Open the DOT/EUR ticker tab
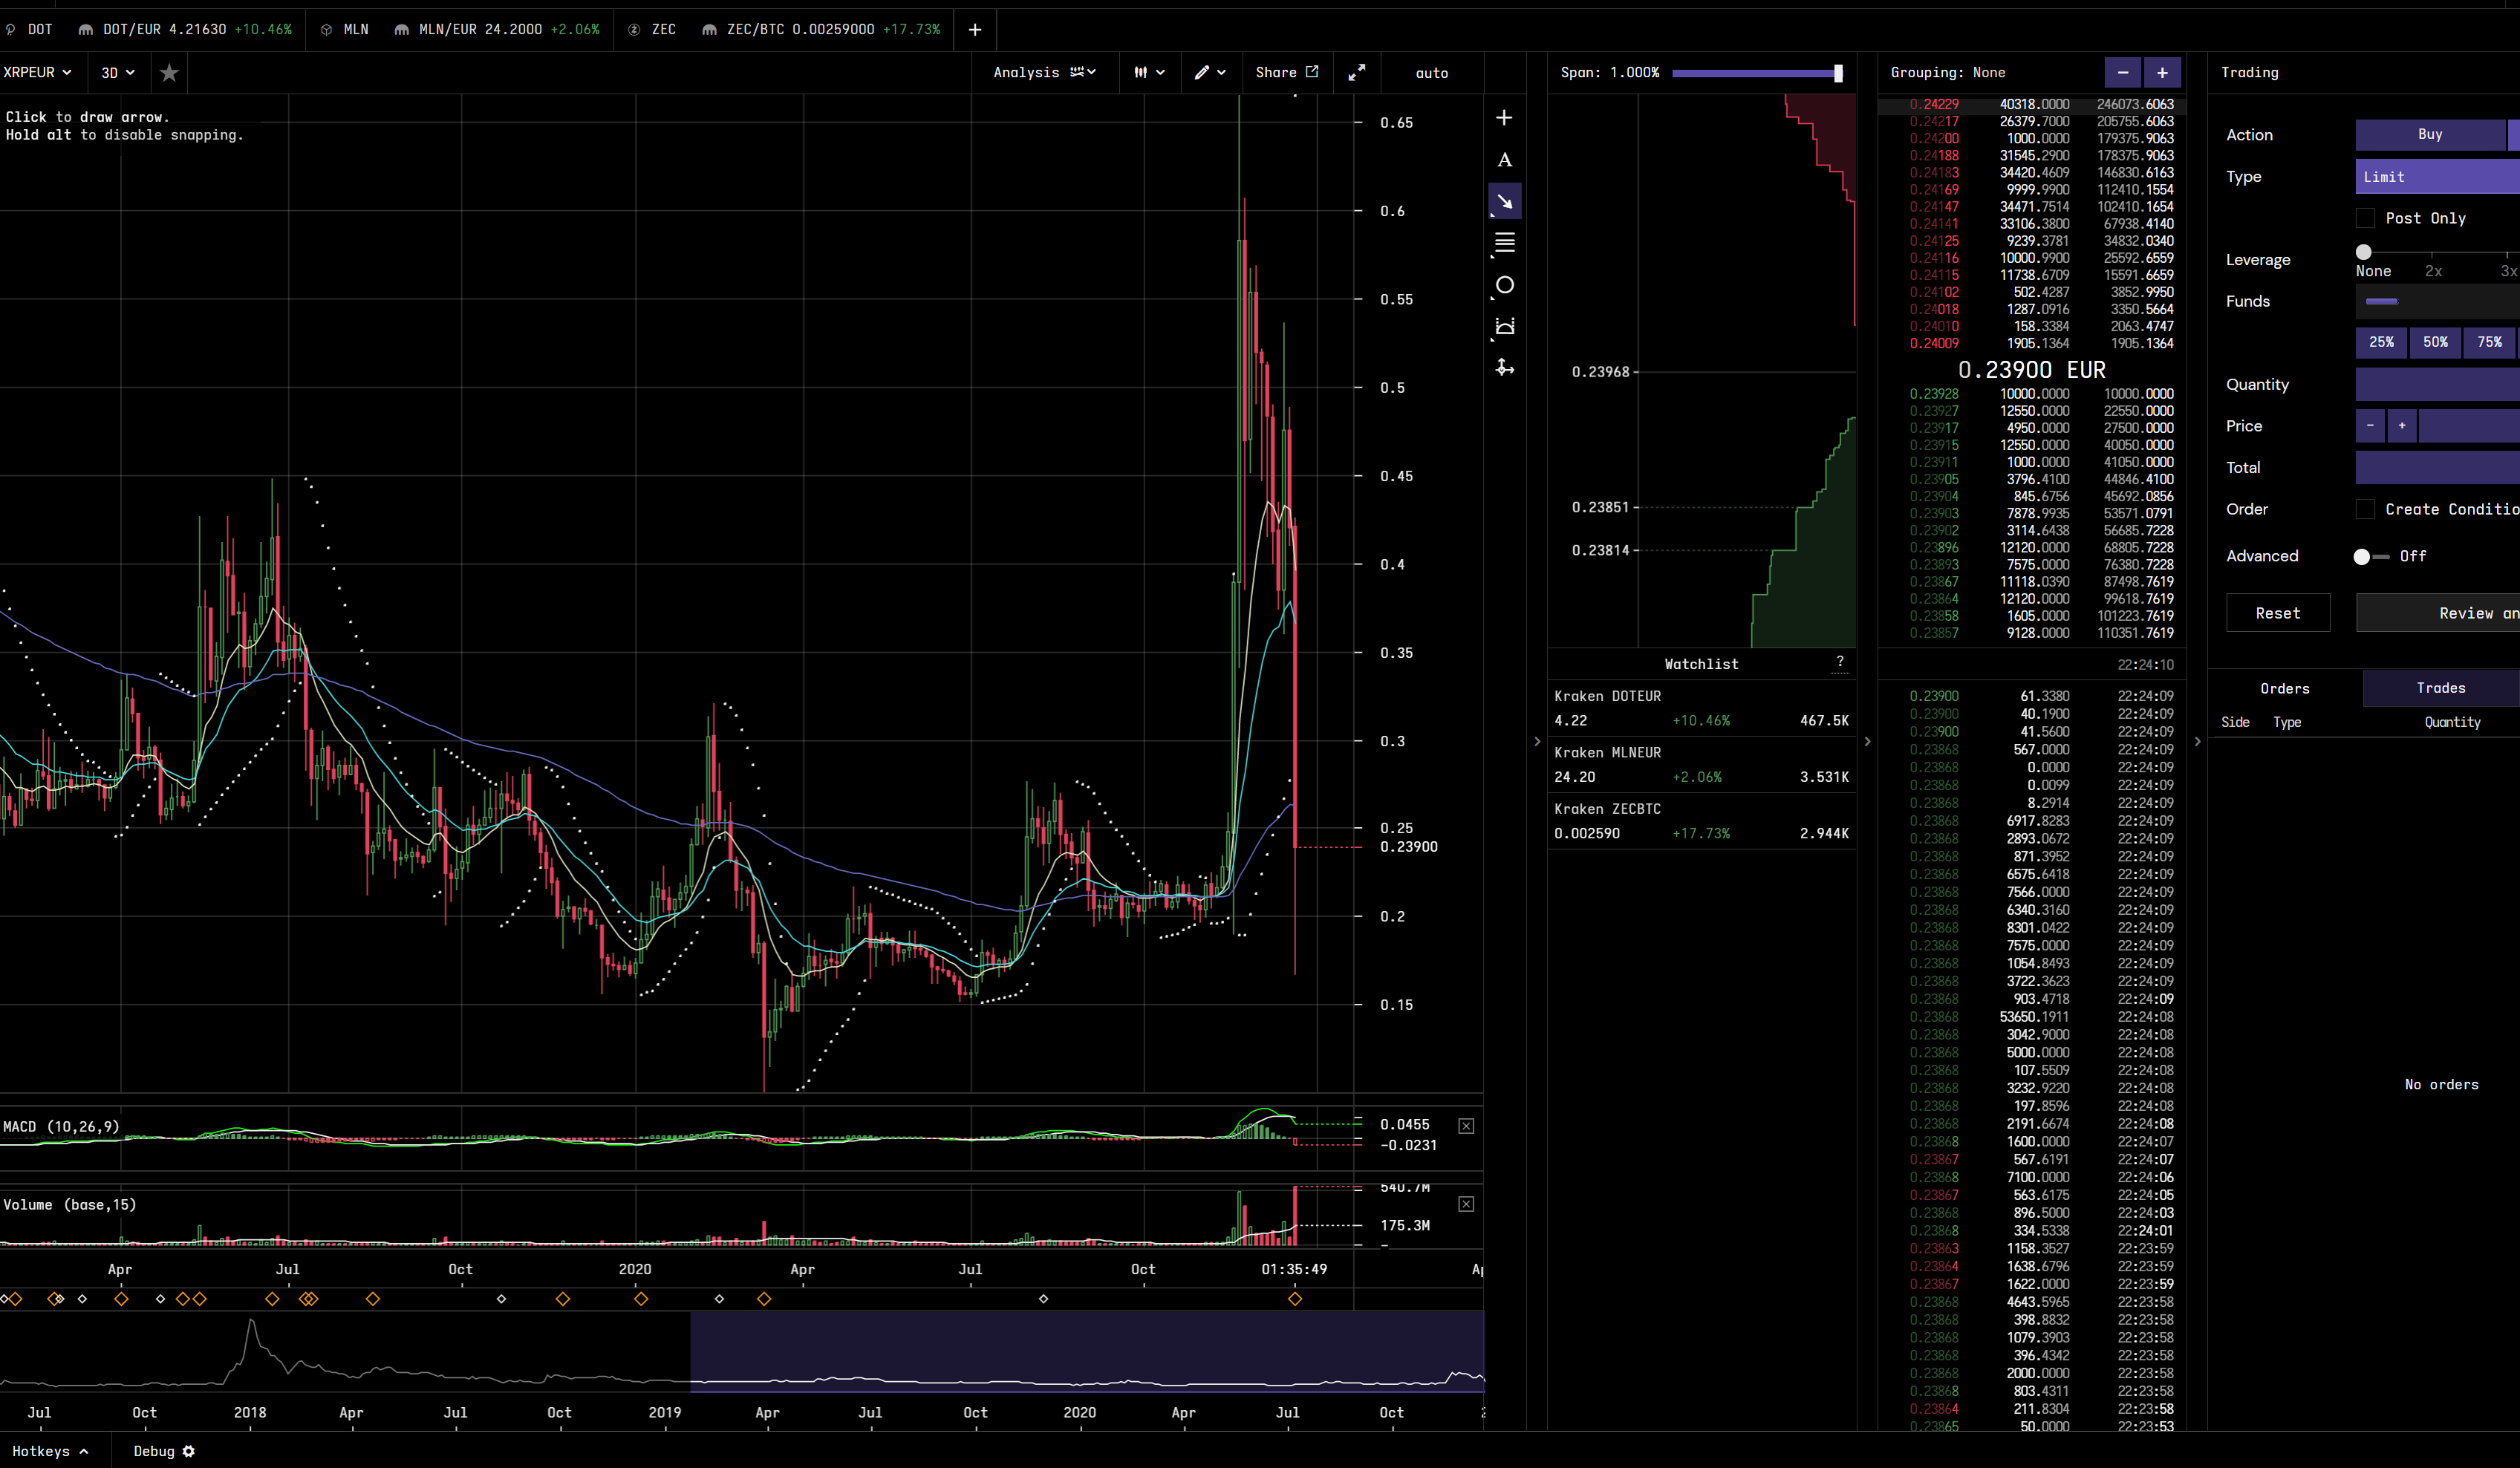The height and width of the screenshot is (1468, 2520). (x=186, y=30)
